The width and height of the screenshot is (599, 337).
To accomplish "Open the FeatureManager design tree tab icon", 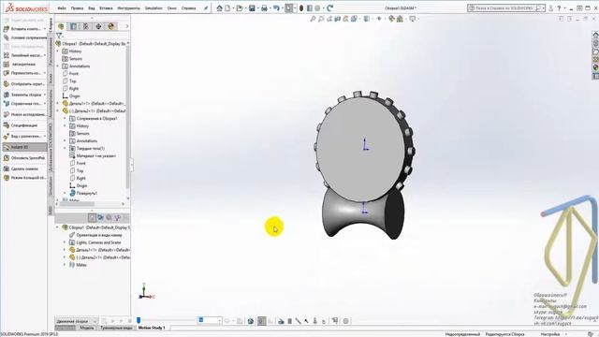I will [61, 26].
